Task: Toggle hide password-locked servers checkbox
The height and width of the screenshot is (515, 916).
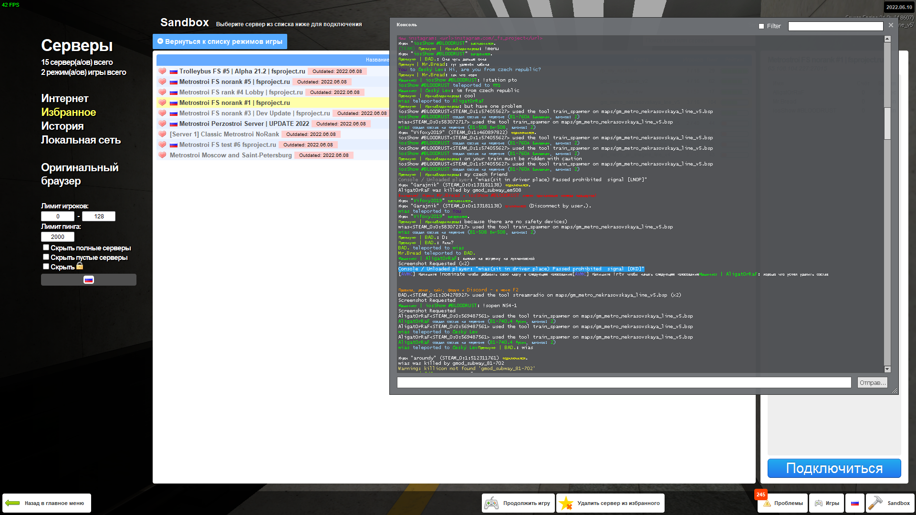Action: point(46,267)
